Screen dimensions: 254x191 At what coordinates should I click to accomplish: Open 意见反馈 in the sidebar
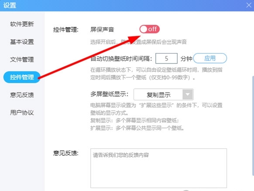click(22, 95)
